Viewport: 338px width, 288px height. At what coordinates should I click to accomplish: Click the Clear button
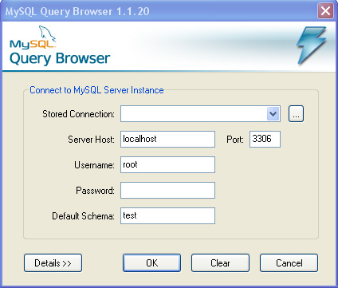click(220, 263)
